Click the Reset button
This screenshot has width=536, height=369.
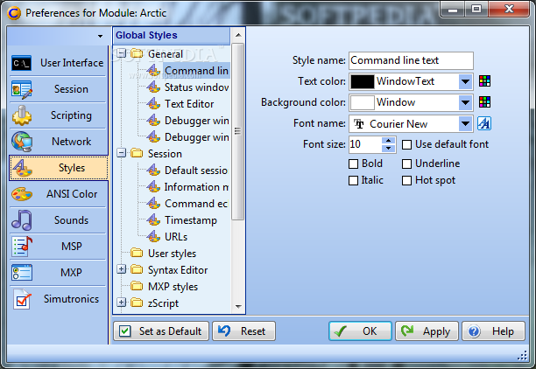point(243,331)
